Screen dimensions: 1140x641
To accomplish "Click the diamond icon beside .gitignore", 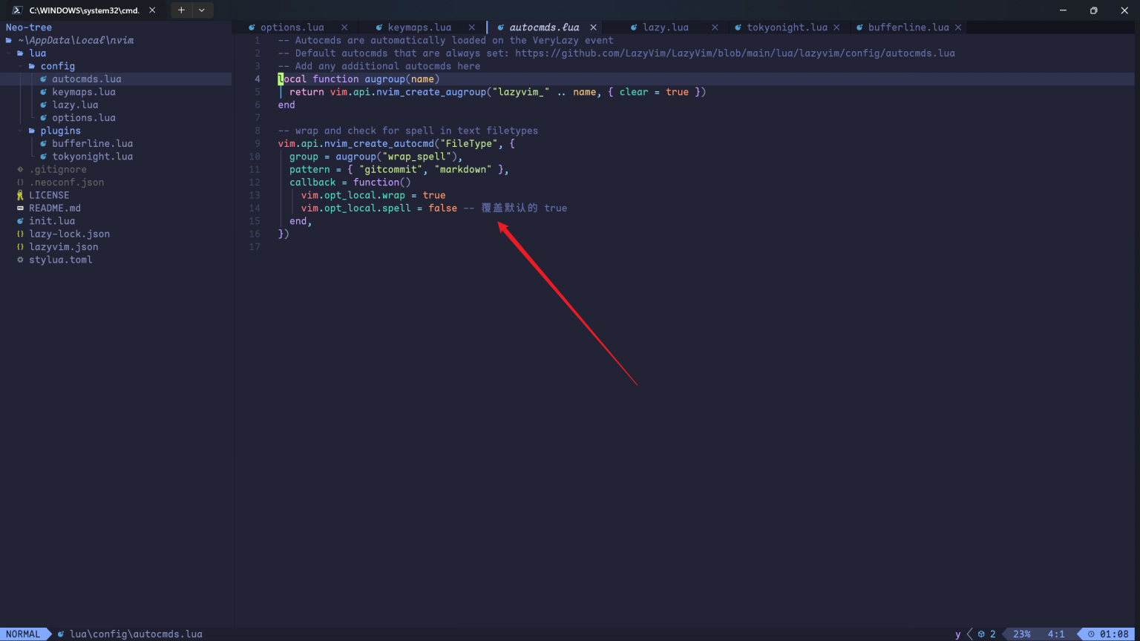I will (20, 169).
